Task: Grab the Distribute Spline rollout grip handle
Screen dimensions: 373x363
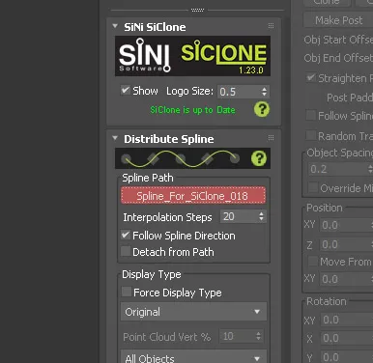Action: pos(271,138)
